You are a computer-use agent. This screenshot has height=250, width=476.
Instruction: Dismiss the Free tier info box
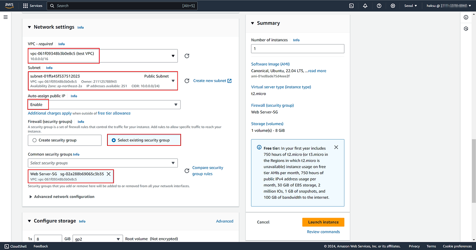[336, 147]
